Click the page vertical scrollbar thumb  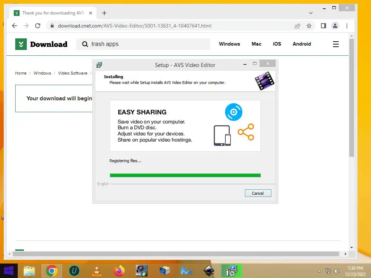click(x=351, y=97)
